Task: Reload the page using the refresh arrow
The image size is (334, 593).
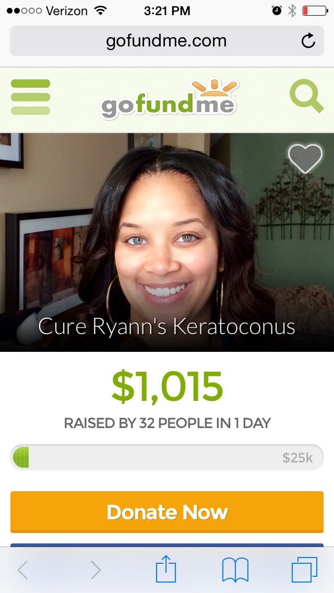Action: 308,41
